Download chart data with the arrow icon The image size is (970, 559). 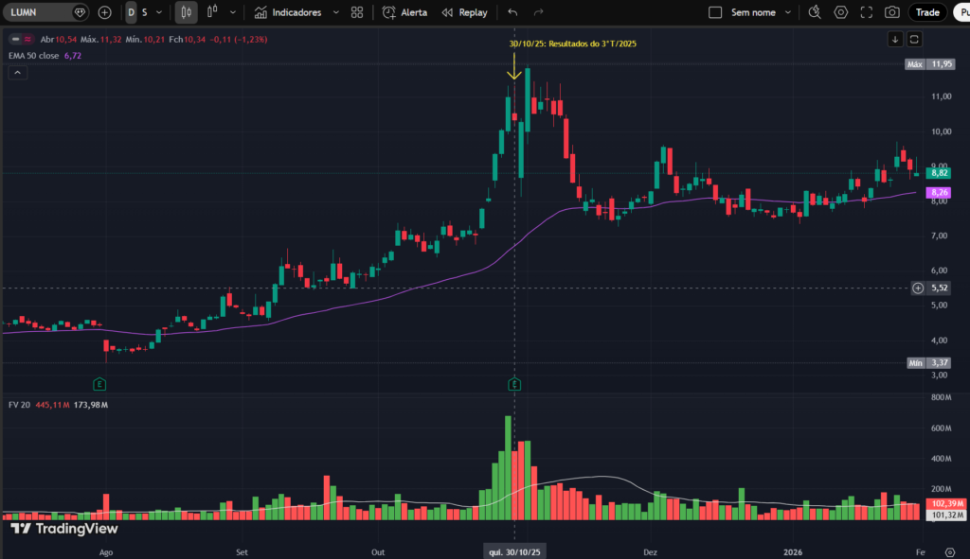(893, 39)
